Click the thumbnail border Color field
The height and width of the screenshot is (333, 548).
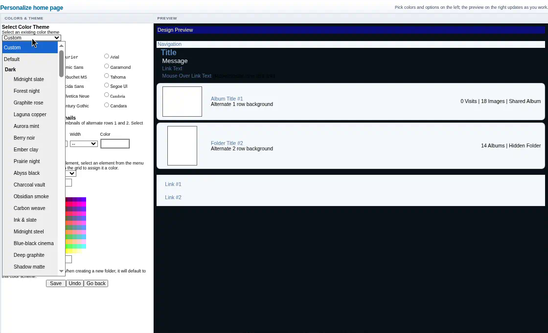point(115,144)
